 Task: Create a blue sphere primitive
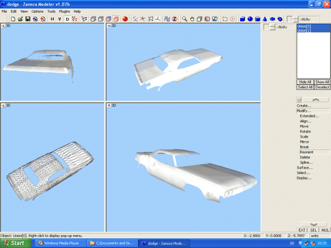click(x=250, y=19)
